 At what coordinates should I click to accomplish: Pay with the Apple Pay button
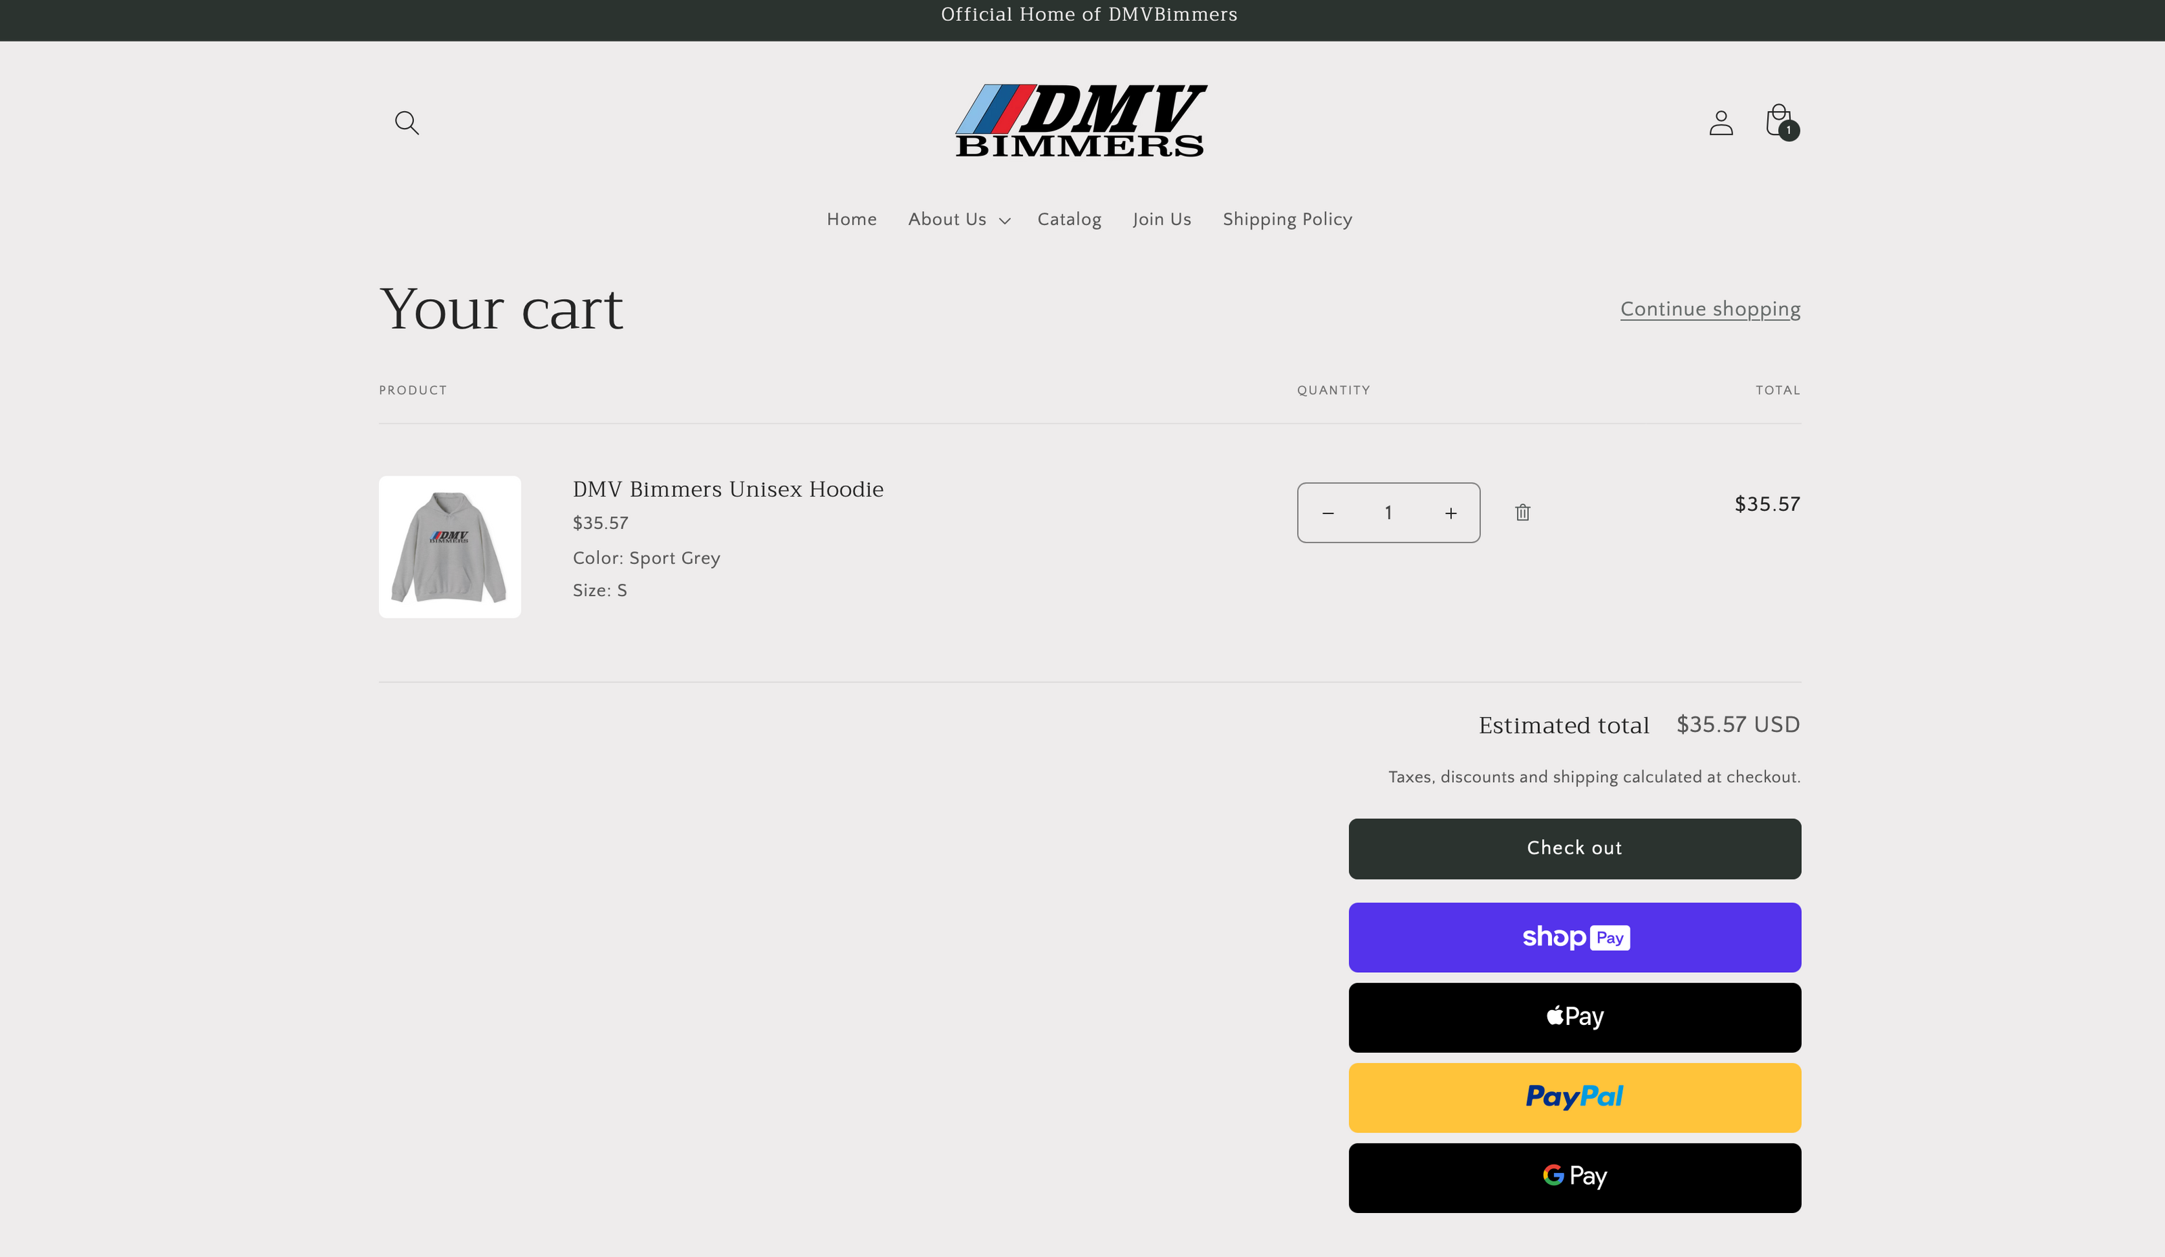tap(1574, 1018)
